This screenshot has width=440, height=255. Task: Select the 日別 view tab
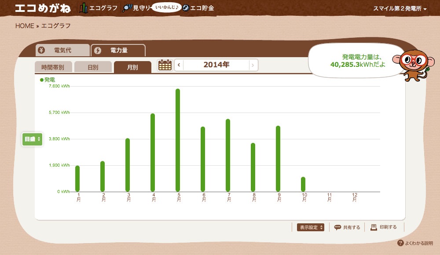93,67
